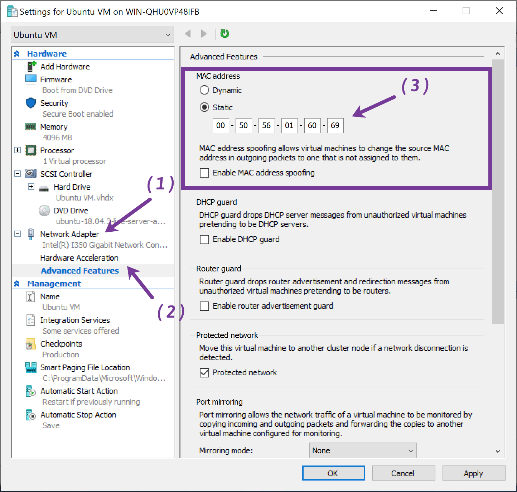Open the Mirroring mode dropdown
Viewport: 517px width, 492px height.
coord(363,450)
